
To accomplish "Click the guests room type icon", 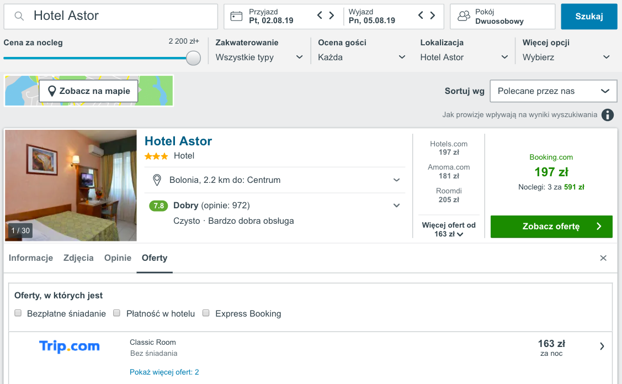I will pos(464,16).
